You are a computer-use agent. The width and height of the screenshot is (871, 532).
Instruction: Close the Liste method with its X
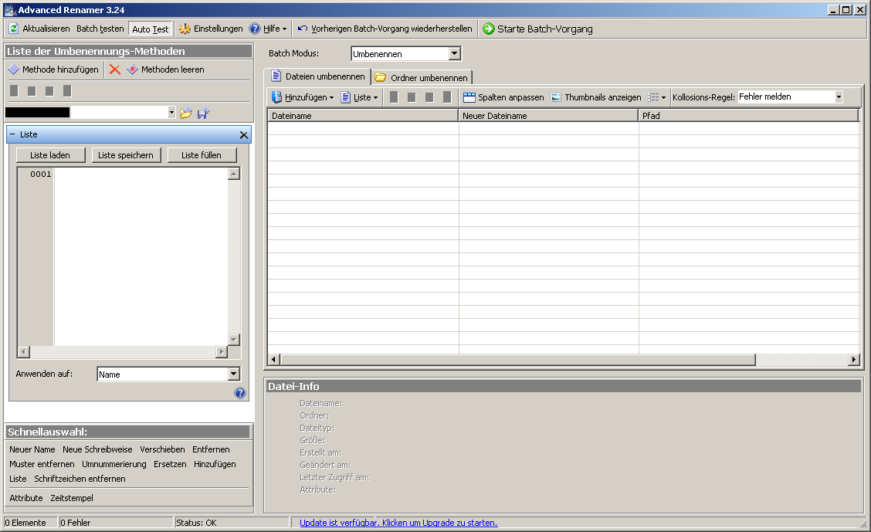243,135
